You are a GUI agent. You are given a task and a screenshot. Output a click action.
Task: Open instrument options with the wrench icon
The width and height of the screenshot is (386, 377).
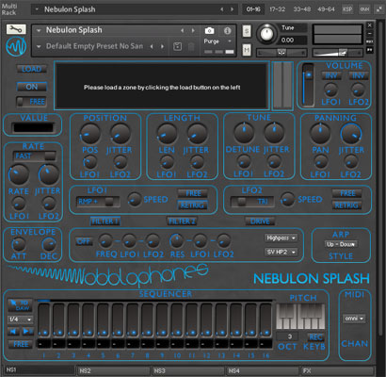[x=16, y=29]
